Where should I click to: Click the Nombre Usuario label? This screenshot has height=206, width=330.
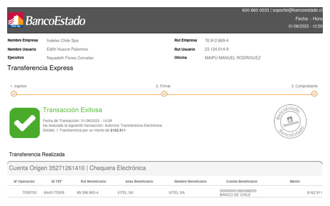pyautogui.click(x=22, y=49)
